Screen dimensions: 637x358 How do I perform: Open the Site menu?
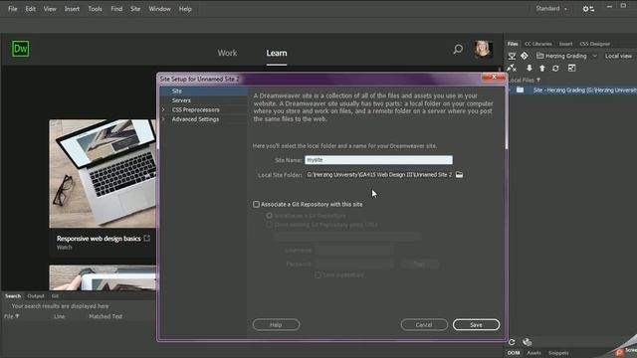(x=135, y=9)
